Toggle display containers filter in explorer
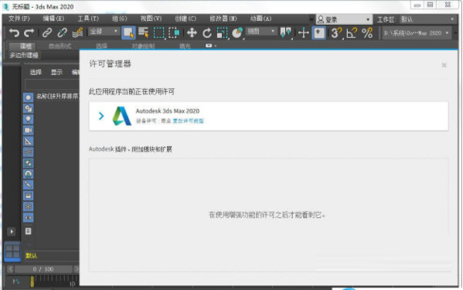Image resolution: width=463 pixels, height=290 pixels. (x=28, y=196)
